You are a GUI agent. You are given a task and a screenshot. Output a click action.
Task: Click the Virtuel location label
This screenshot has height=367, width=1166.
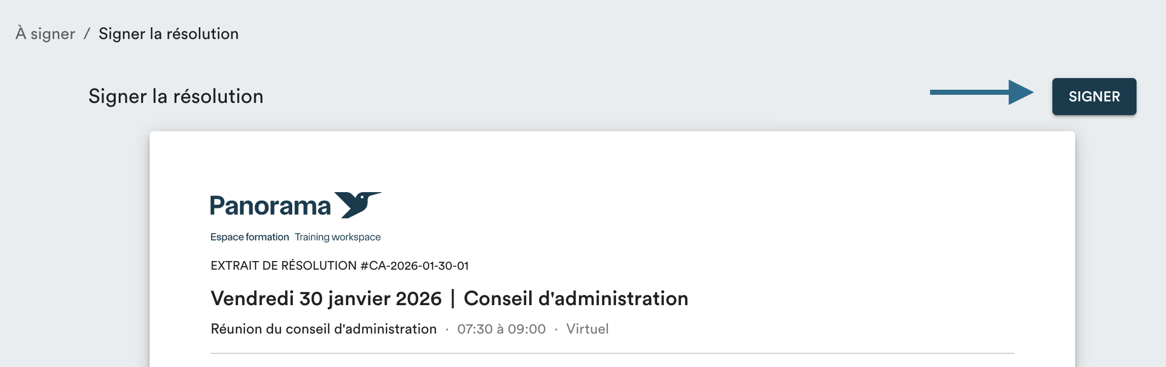pos(587,329)
